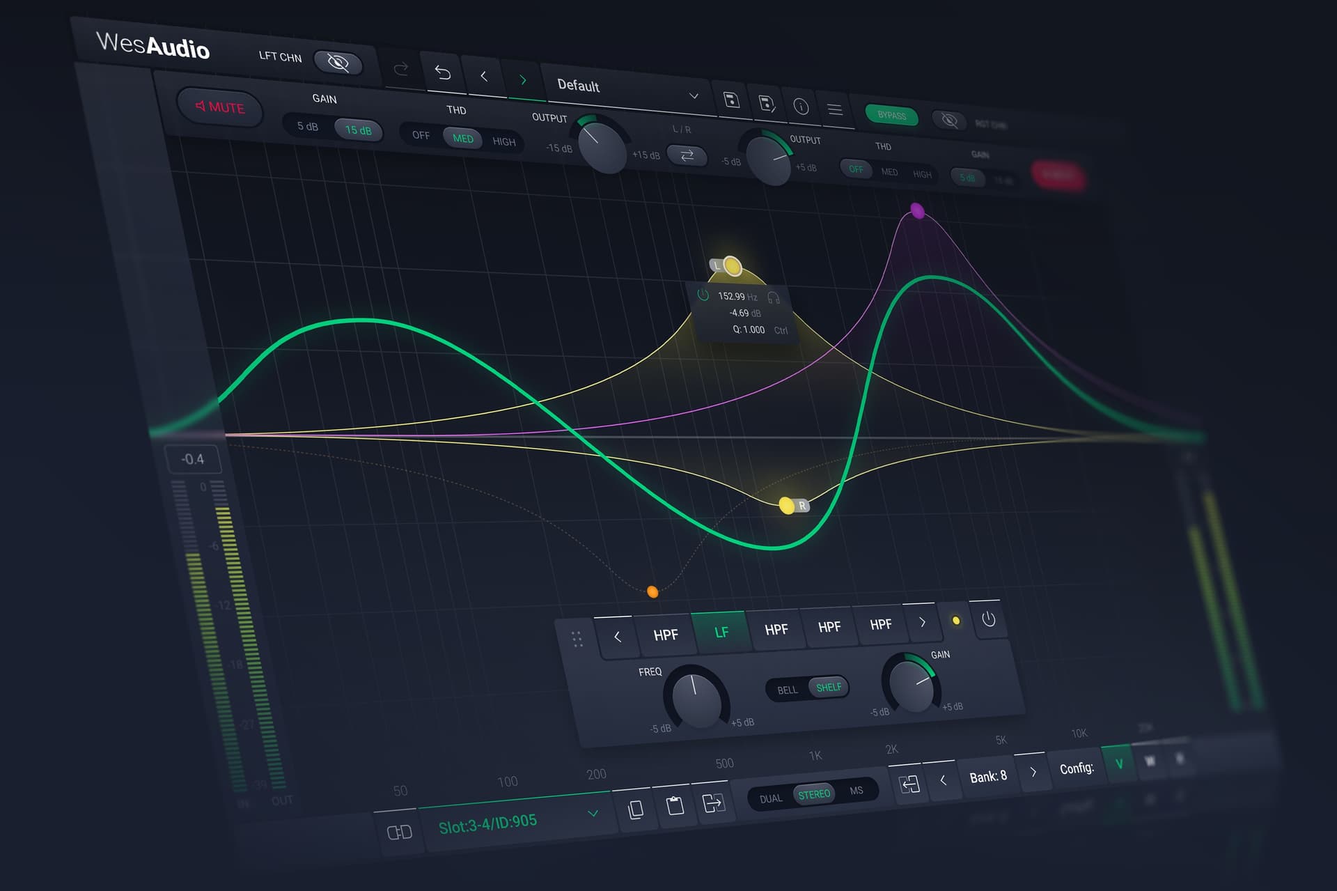Click the copy settings icon
The width and height of the screenshot is (1337, 891).
635,809
